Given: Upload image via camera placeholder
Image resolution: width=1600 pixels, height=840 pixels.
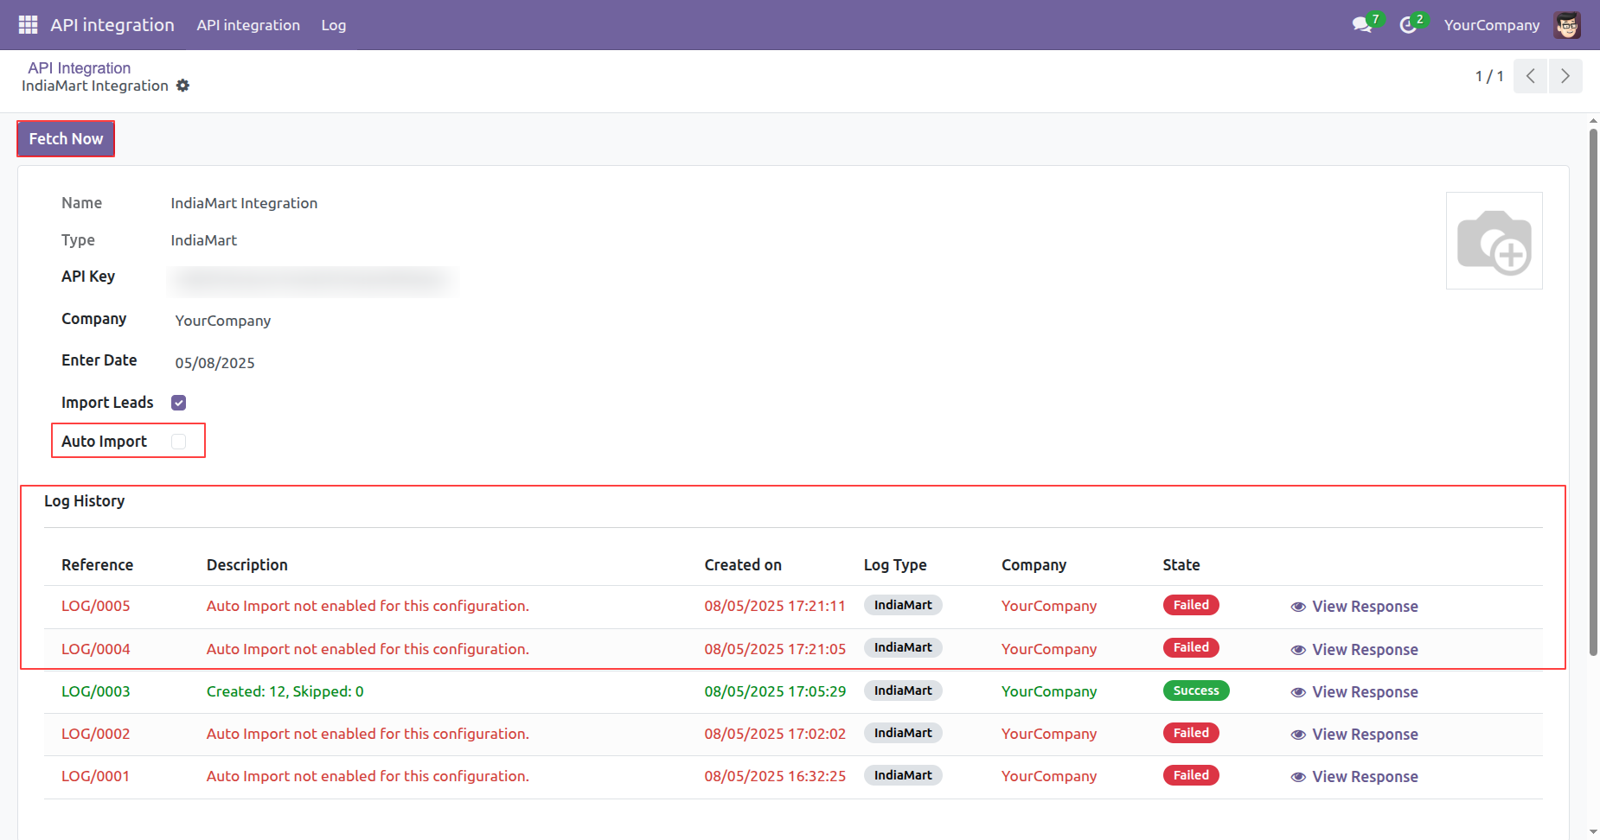Looking at the screenshot, I should (1494, 241).
